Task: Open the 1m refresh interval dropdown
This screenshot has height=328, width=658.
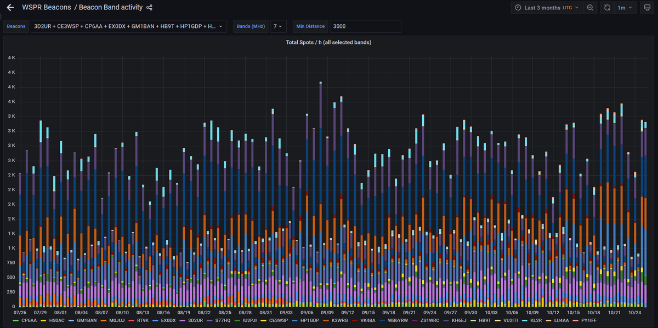Action: 625,8
